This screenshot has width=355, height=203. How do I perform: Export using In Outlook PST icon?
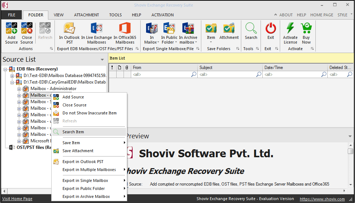(x=69, y=28)
